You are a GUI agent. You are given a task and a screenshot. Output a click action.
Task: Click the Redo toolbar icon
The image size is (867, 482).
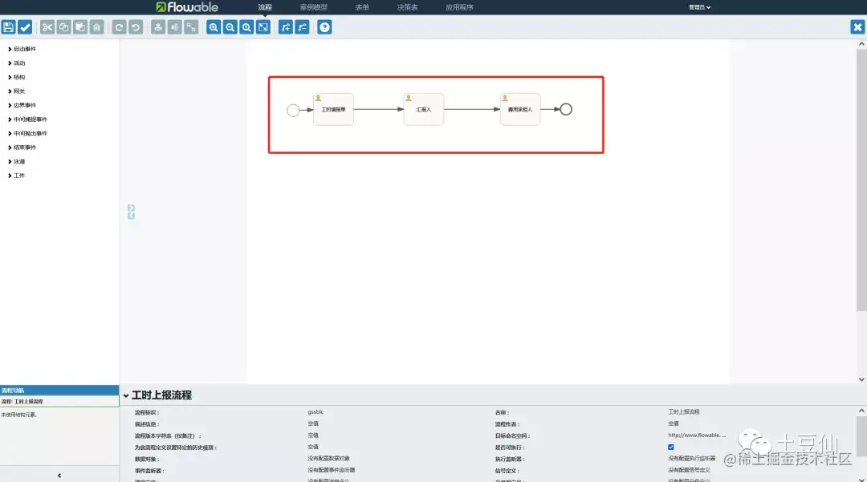tap(119, 27)
